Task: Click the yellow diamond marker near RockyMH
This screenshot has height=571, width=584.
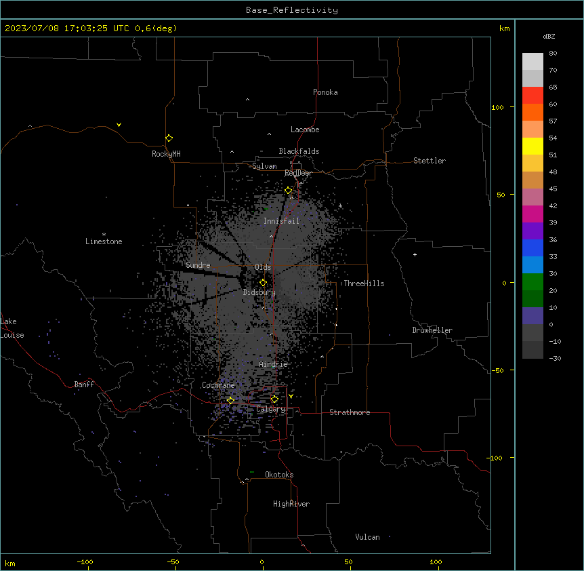Action: tap(169, 138)
